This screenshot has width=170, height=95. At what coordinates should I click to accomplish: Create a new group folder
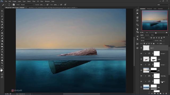160,94
